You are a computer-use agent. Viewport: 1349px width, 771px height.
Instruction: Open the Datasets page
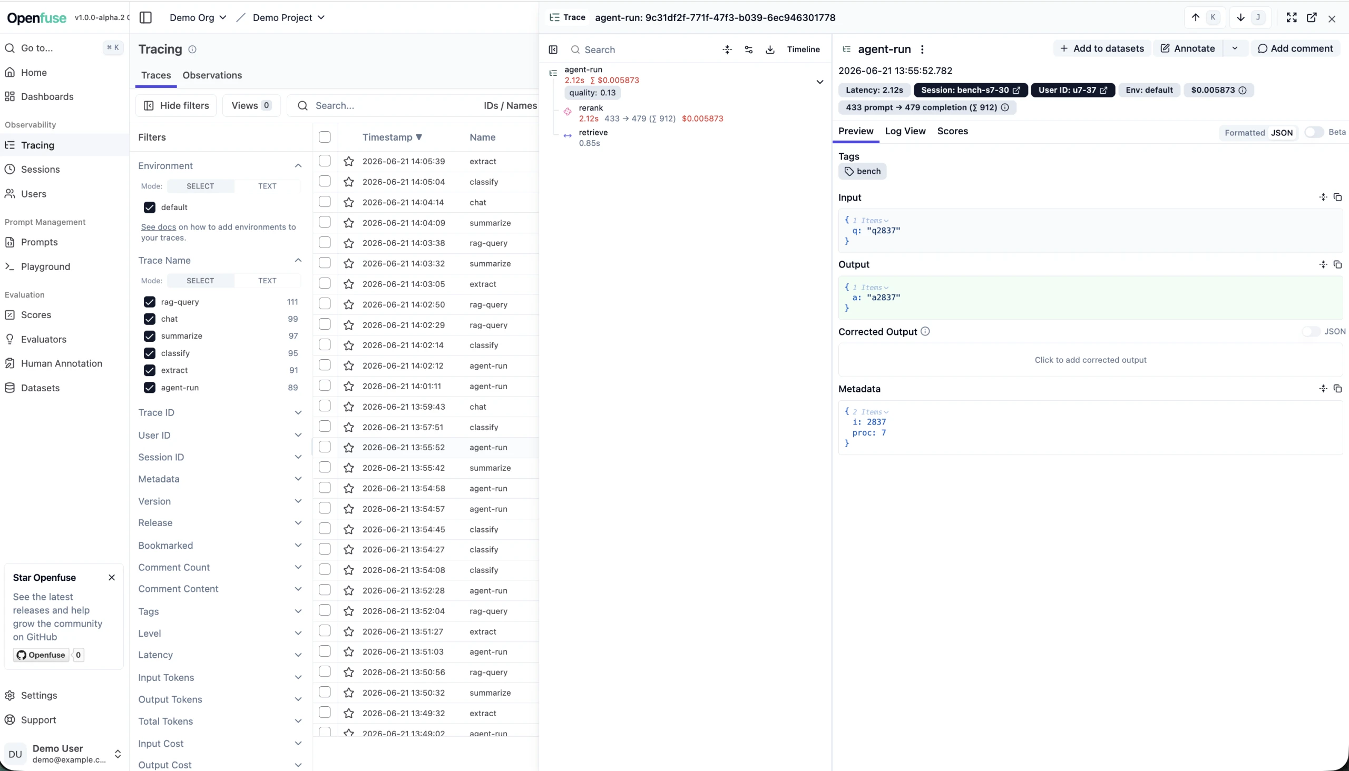point(40,388)
